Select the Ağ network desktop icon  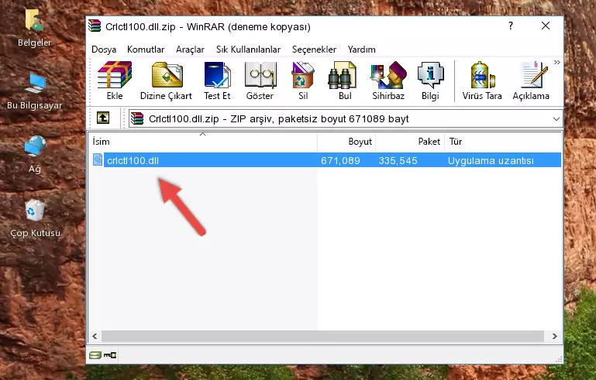pos(35,145)
